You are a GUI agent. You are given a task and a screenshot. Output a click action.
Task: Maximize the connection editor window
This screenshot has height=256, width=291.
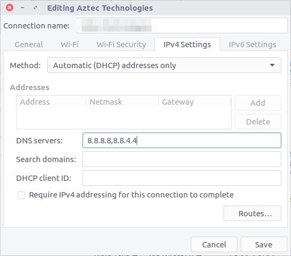click(35, 8)
